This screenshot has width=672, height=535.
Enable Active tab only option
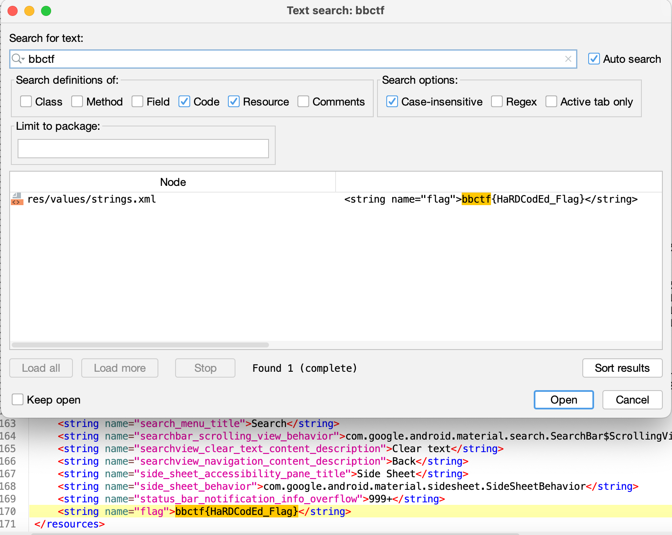point(551,102)
